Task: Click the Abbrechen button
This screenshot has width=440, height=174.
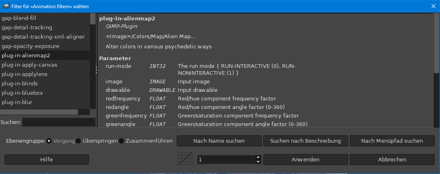Action: point(392,160)
